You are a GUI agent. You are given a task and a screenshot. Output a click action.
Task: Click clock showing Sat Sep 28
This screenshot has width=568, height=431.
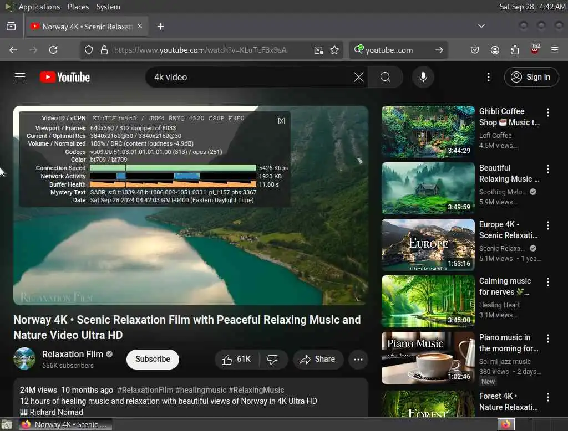(x=532, y=7)
